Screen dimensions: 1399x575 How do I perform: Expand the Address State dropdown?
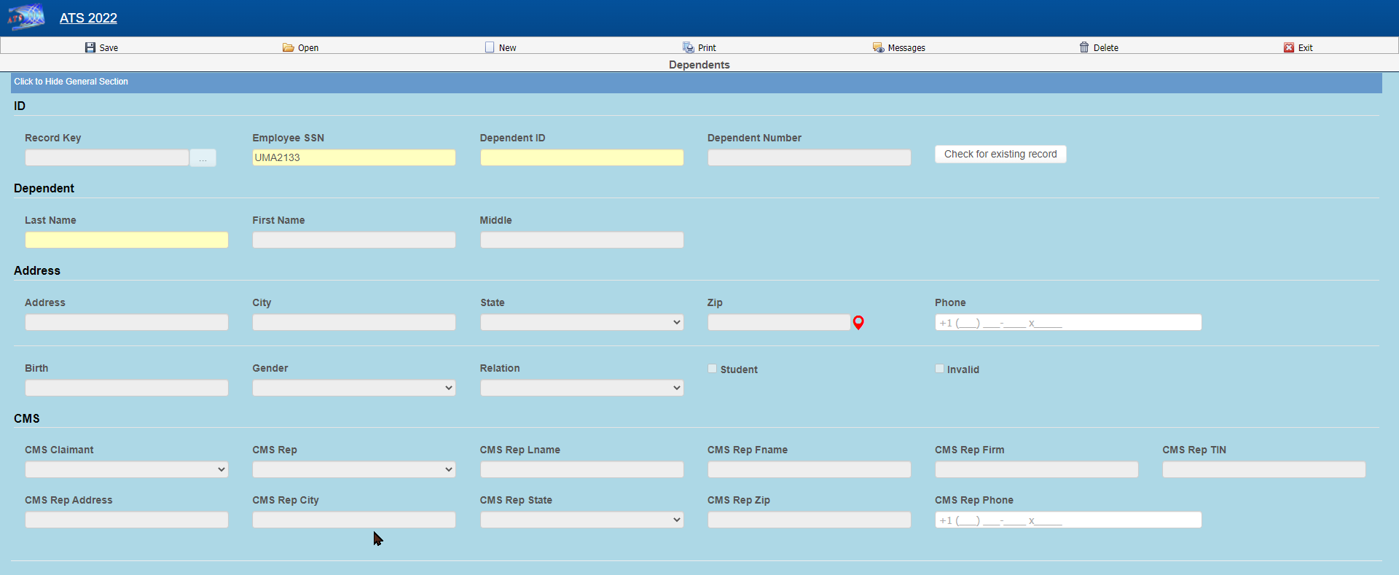pos(581,322)
